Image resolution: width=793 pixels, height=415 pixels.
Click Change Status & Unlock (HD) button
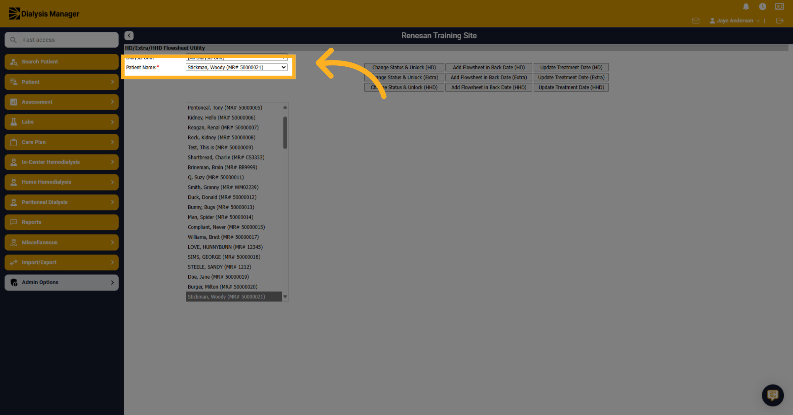pyautogui.click(x=404, y=67)
